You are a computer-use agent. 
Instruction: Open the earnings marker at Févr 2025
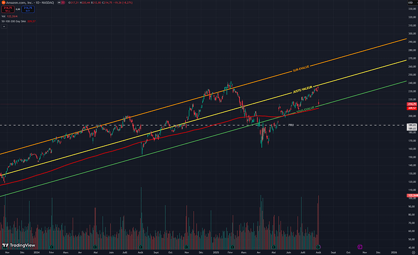pyautogui.click(x=232, y=247)
